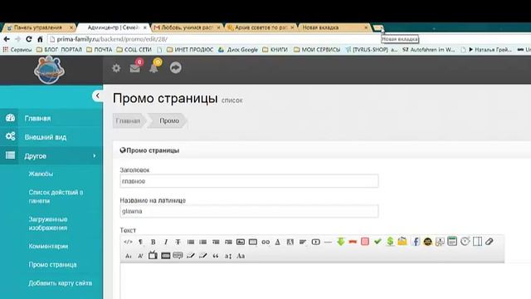Click the TV icon in editor toolbar

(153, 255)
